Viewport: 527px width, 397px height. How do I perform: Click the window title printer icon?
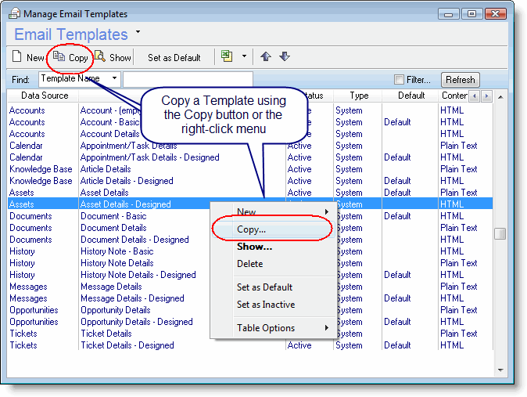[x=14, y=14]
